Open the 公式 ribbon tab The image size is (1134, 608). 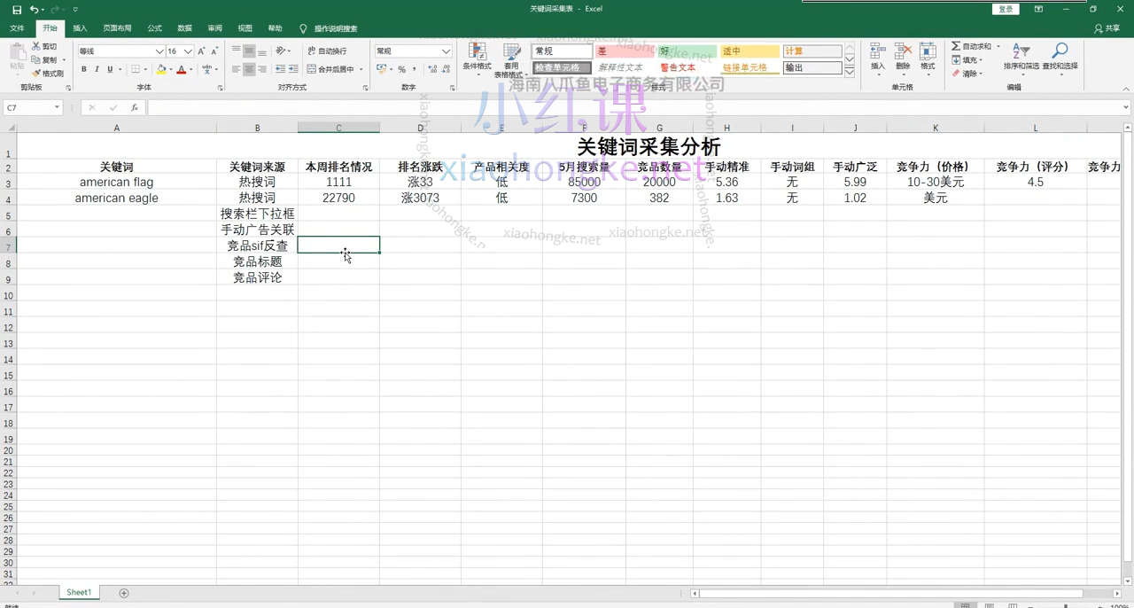(x=154, y=27)
